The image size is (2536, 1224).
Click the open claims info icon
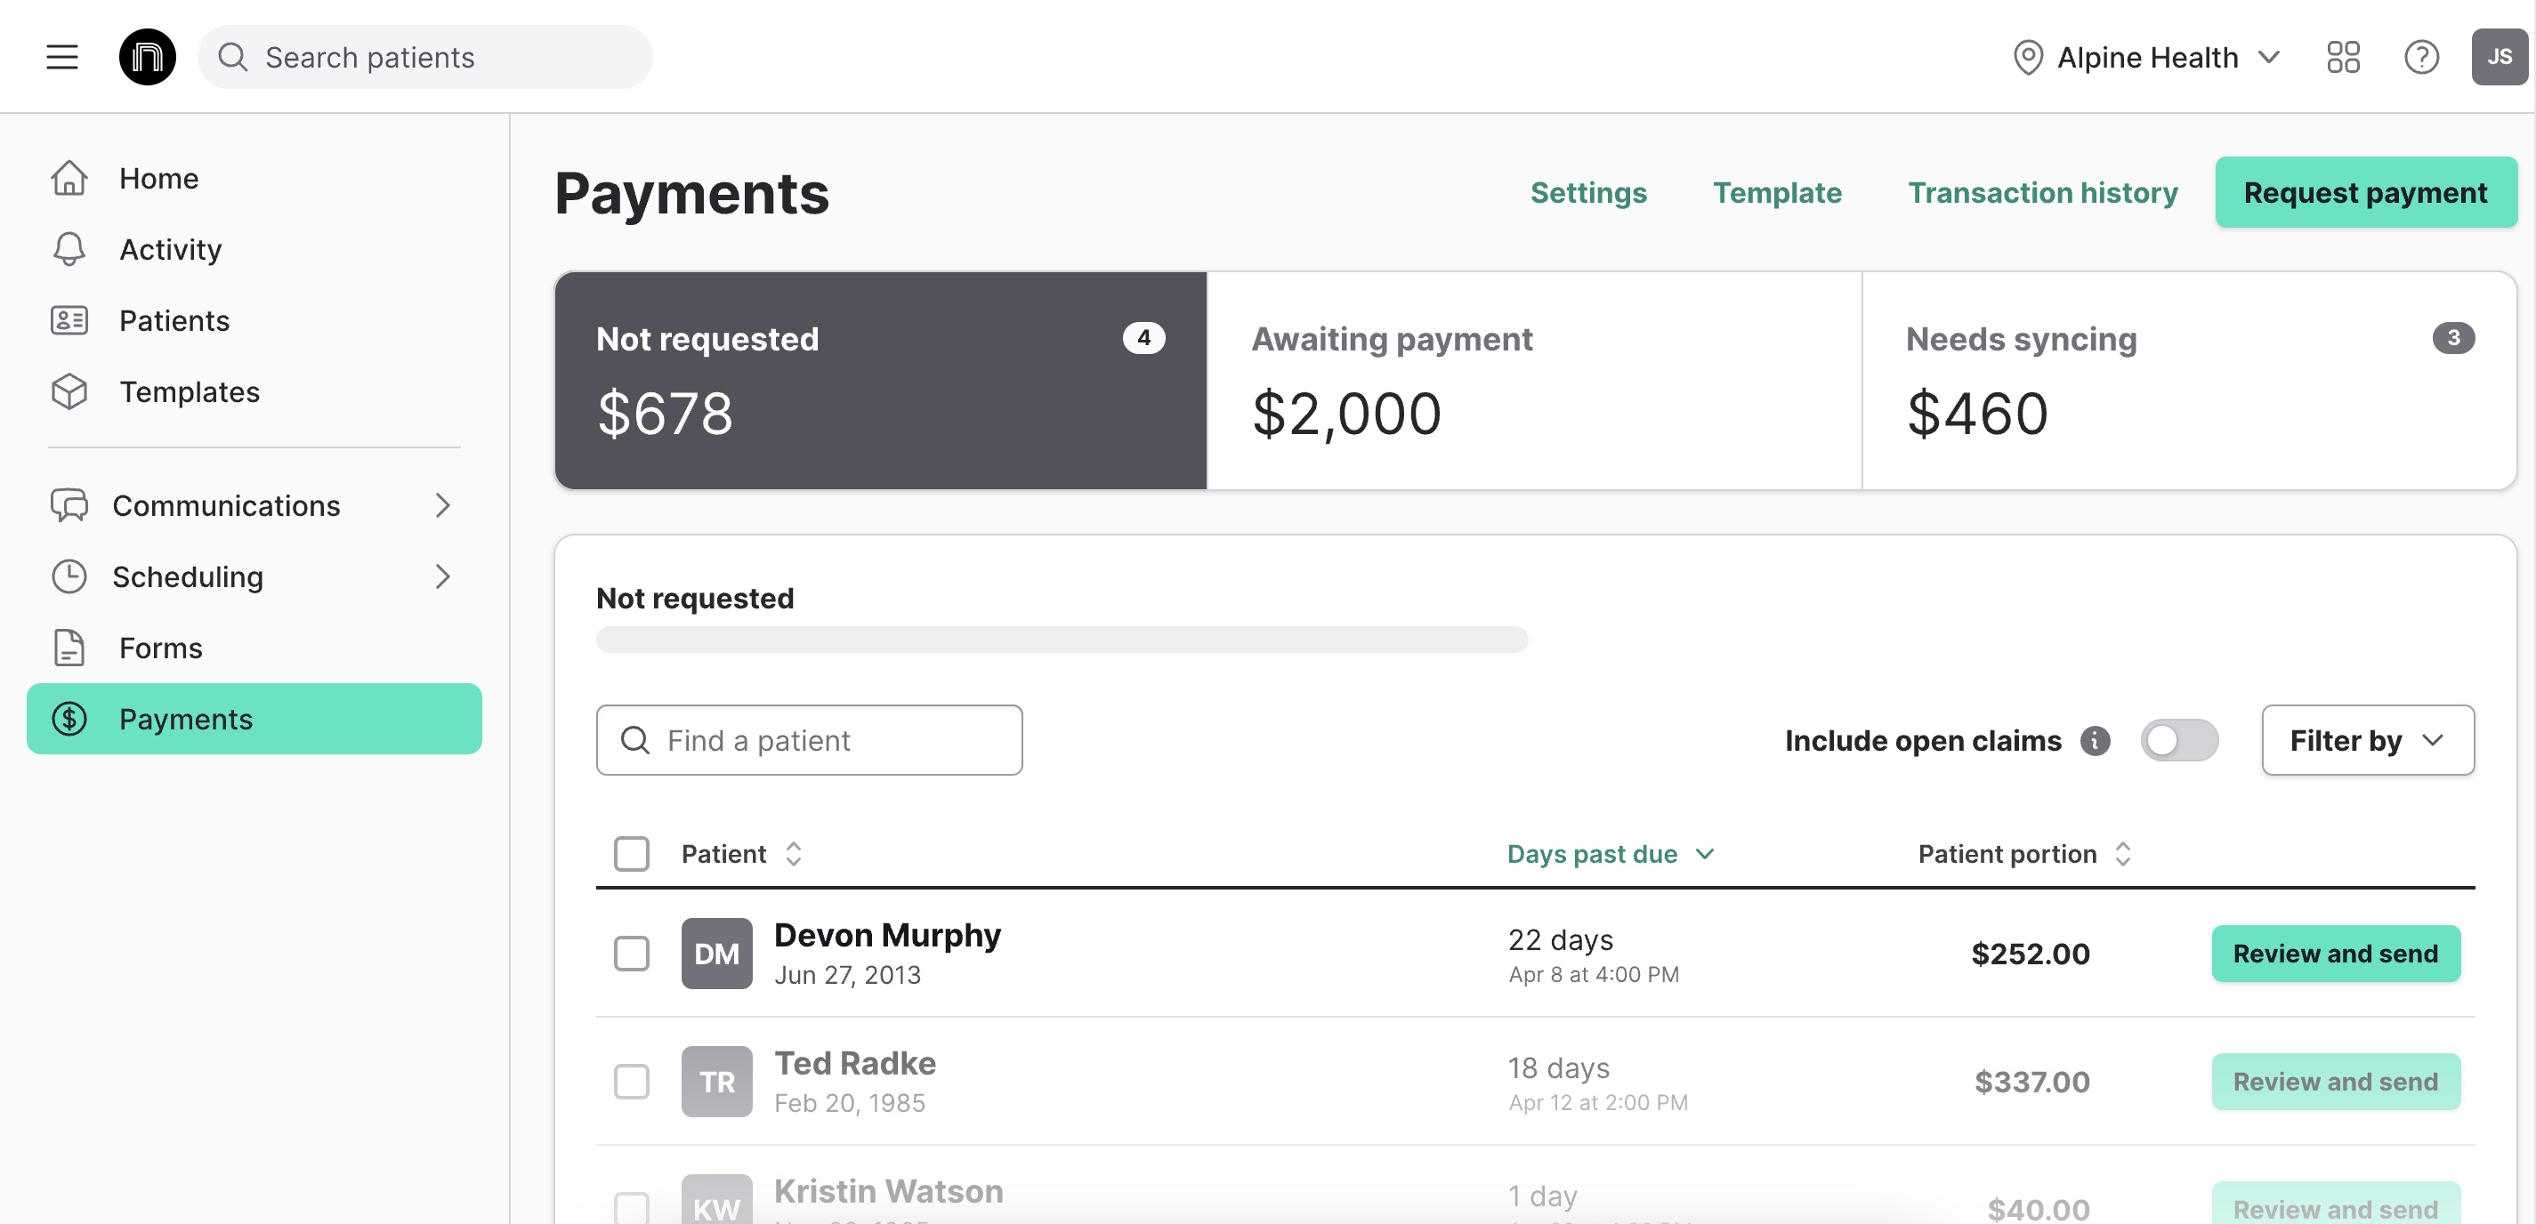click(2095, 740)
